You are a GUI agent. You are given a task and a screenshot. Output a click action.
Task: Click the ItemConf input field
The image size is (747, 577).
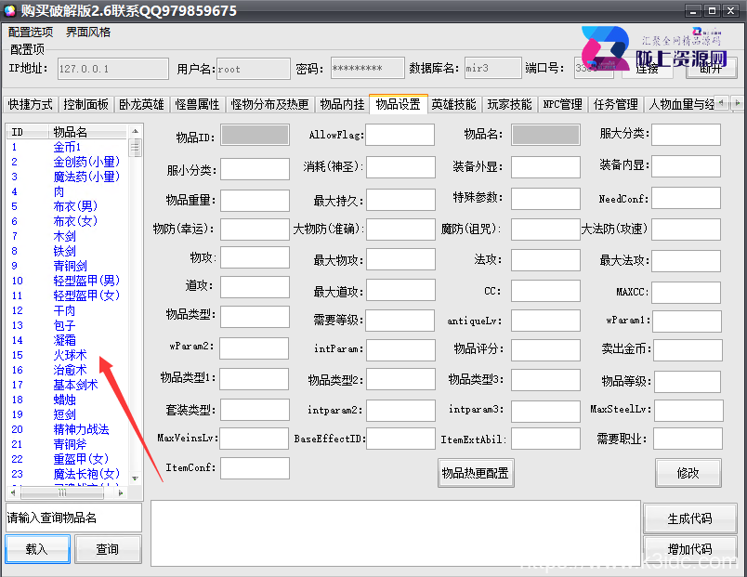(x=255, y=468)
